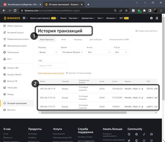The height and width of the screenshot is (142, 165).
Task: Open the Instagram icon in Community footer
Action: (x=144, y=140)
